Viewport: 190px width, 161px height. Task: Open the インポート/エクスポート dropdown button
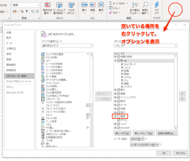[x=144, y=145]
